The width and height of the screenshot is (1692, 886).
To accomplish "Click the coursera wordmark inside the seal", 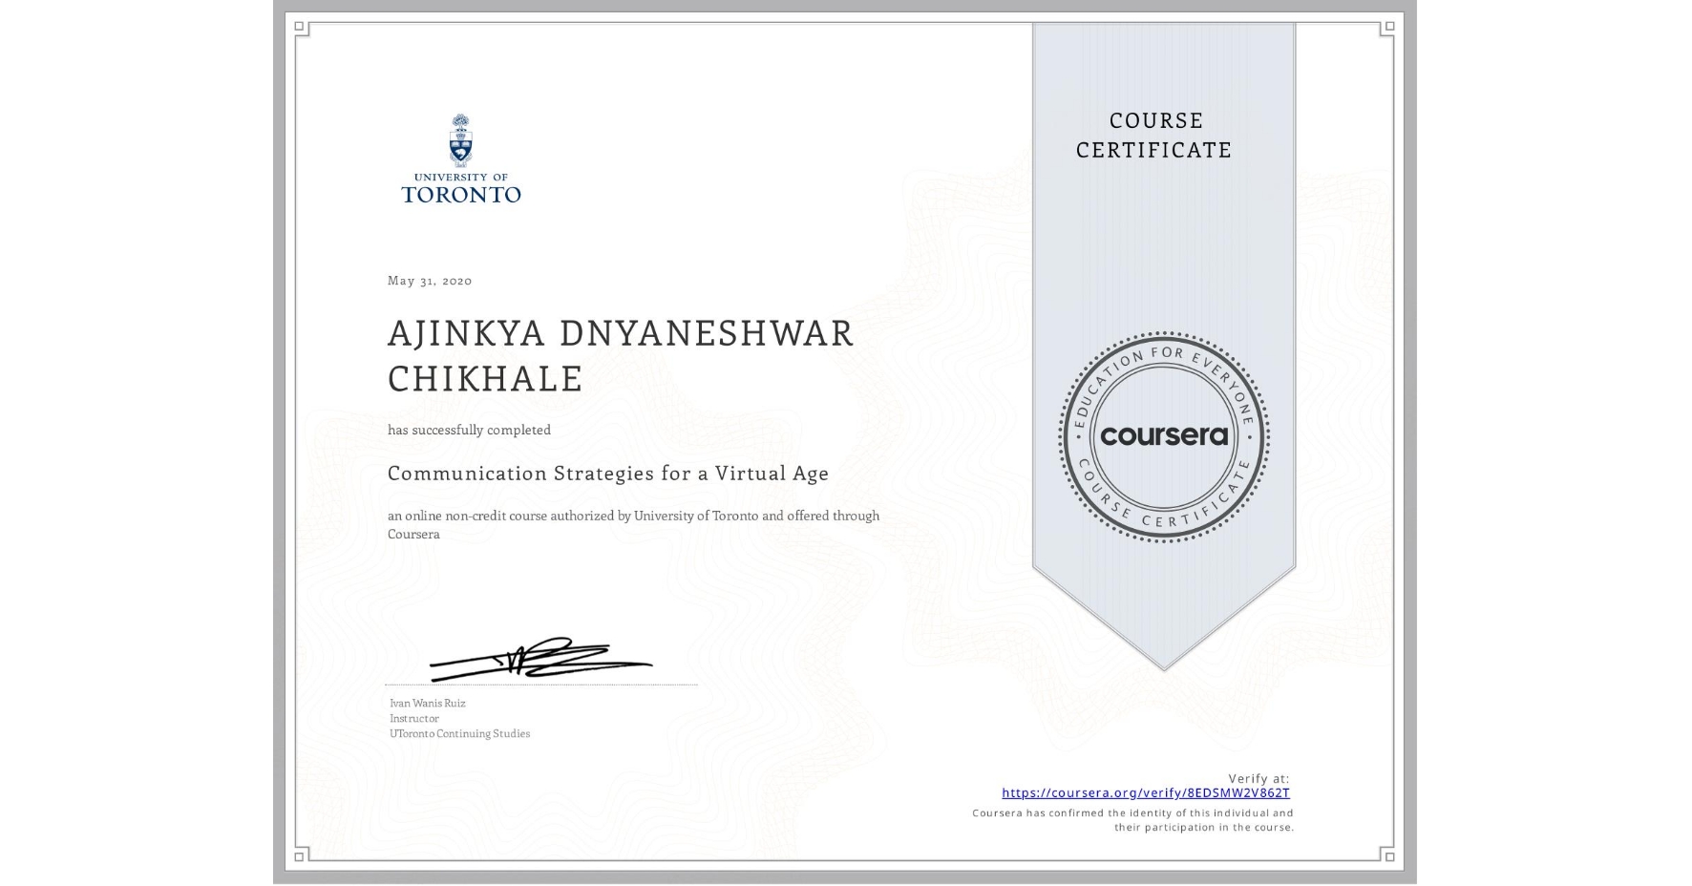I will tap(1165, 437).
